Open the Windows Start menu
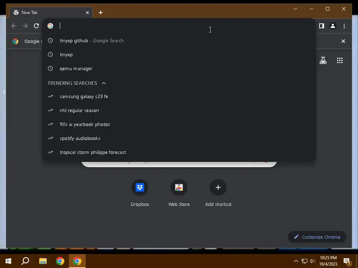This screenshot has height=268, width=358. (x=8, y=261)
